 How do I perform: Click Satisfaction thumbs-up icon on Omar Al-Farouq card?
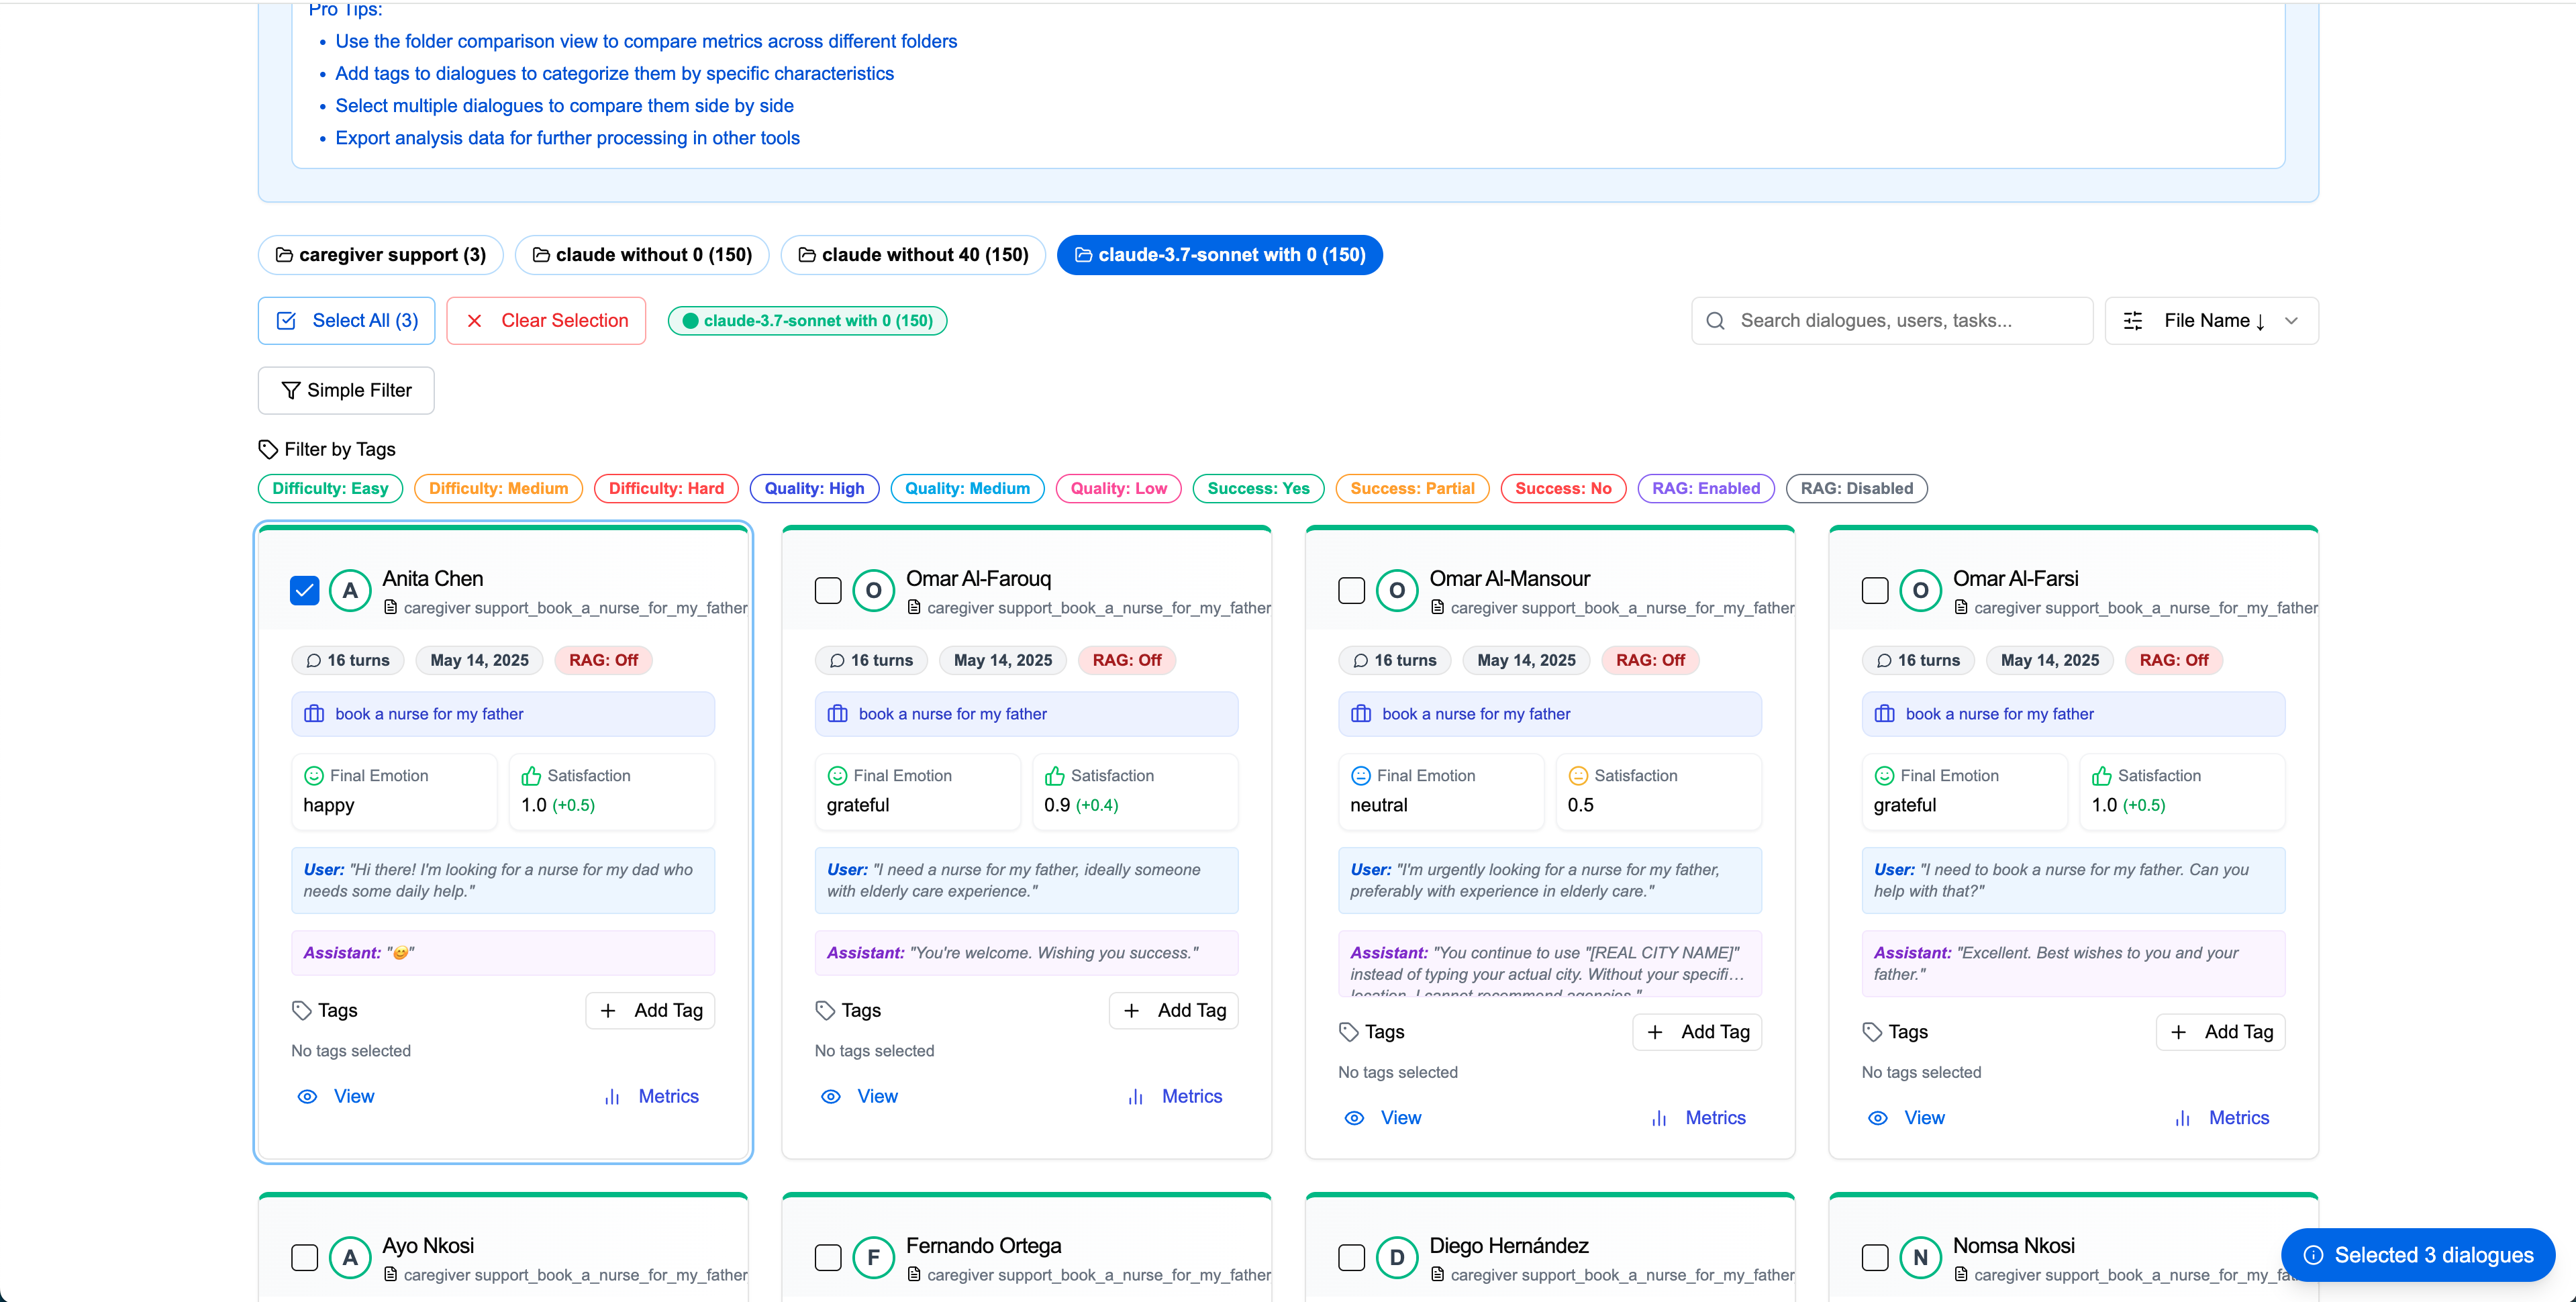[1054, 775]
